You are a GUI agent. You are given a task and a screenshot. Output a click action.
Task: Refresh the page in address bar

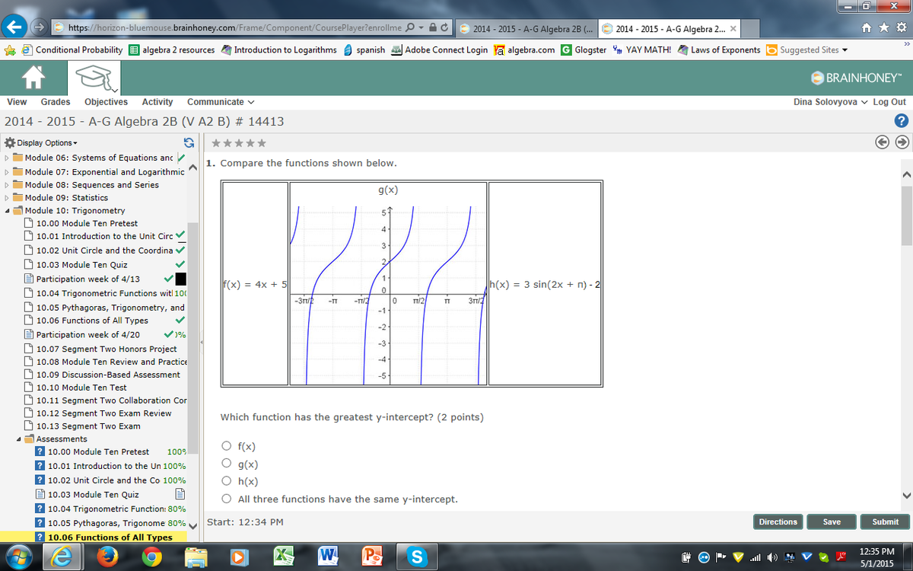point(443,29)
